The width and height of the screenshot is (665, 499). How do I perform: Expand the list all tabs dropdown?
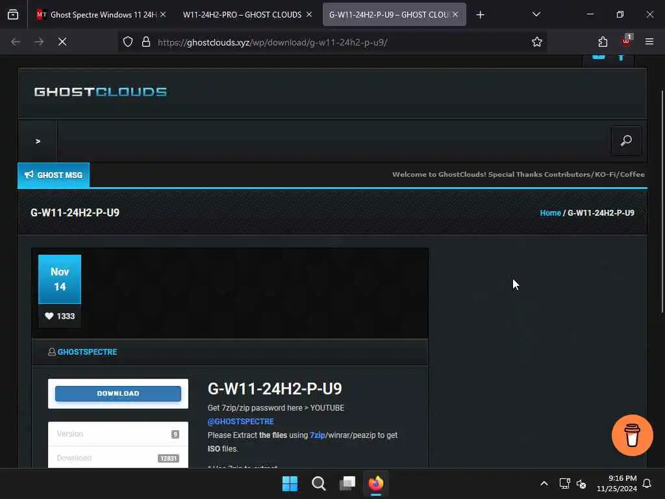(536, 14)
